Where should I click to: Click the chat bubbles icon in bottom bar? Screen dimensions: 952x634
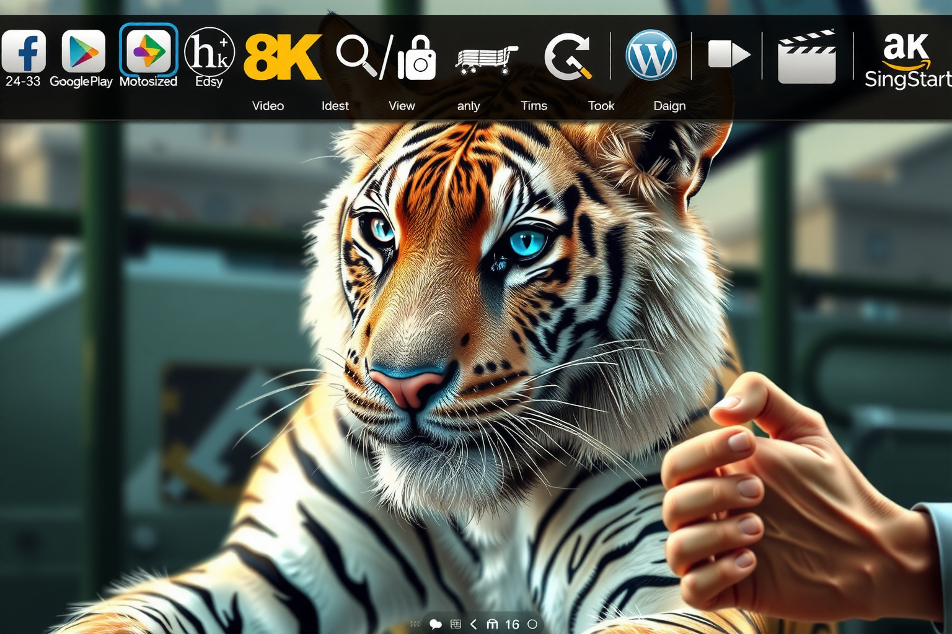click(436, 624)
